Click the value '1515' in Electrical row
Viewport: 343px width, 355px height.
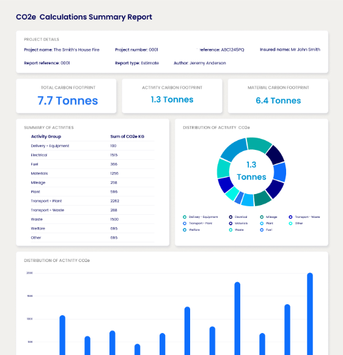coord(114,155)
